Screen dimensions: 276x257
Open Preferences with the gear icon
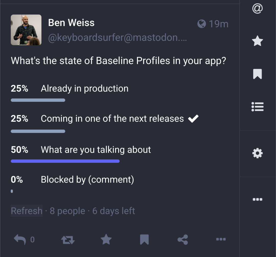click(x=257, y=153)
